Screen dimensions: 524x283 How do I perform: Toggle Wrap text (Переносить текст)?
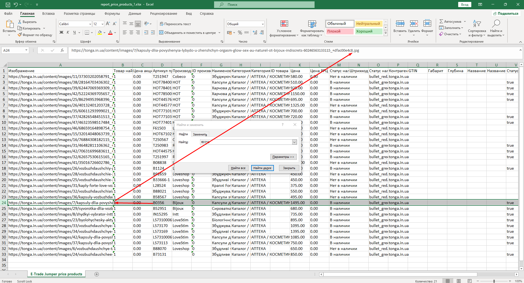175,24
